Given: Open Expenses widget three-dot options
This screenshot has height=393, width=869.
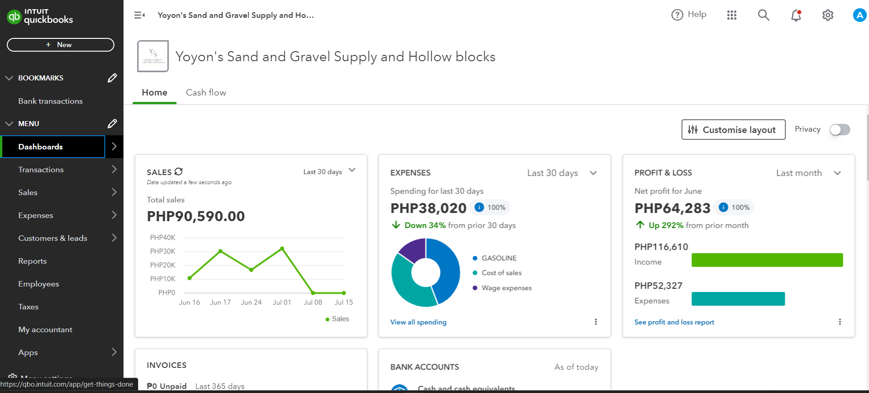Looking at the screenshot, I should click(595, 322).
